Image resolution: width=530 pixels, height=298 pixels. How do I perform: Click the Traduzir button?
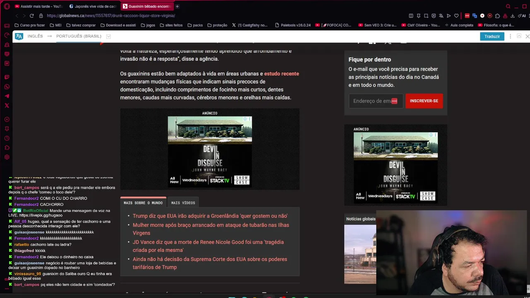[492, 36]
